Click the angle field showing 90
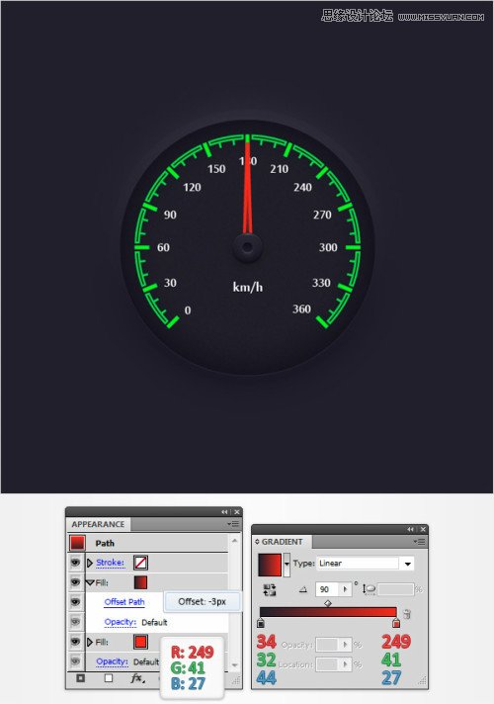494x704 pixels. [x=328, y=589]
